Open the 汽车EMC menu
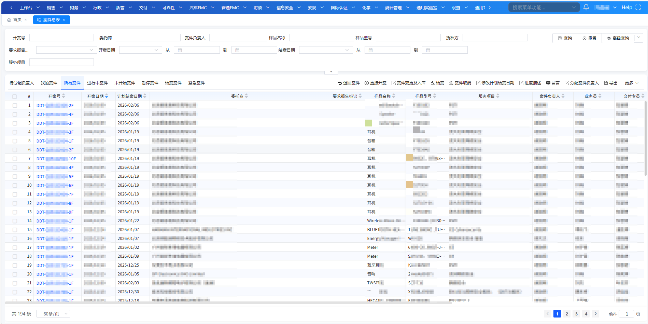 click(201, 8)
